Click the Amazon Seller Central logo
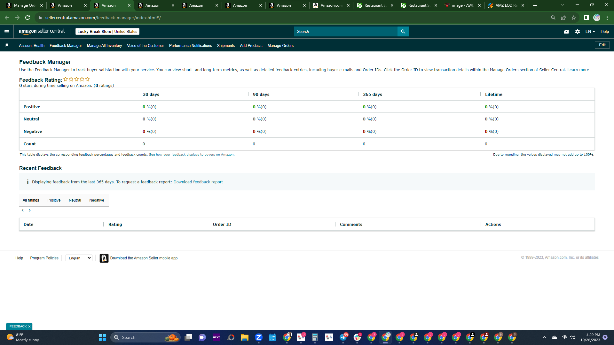The width and height of the screenshot is (614, 345). tap(42, 31)
